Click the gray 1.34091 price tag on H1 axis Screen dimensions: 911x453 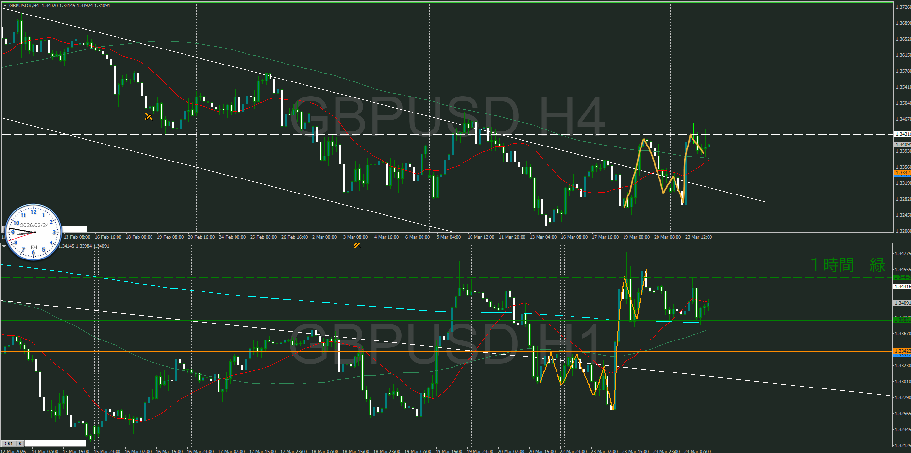[x=902, y=303]
